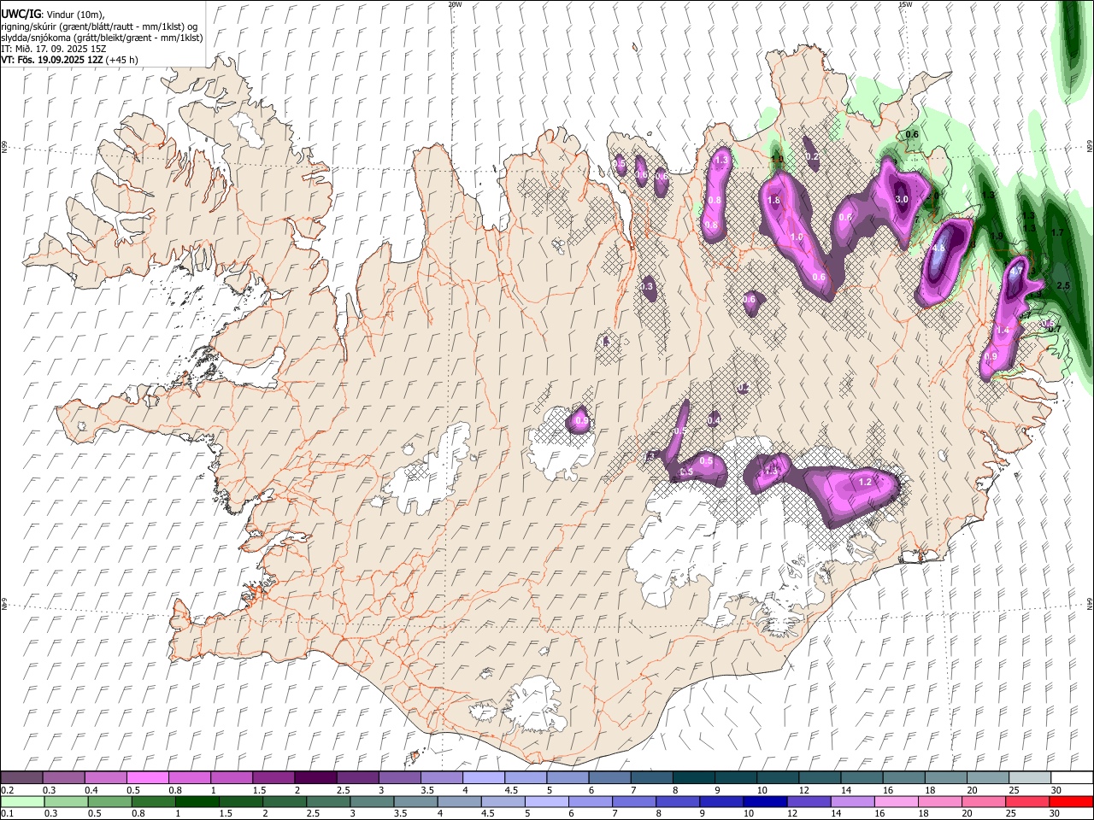
Task: Click the grey-green rain swatch between 2.5 and 3
Action: [328, 802]
